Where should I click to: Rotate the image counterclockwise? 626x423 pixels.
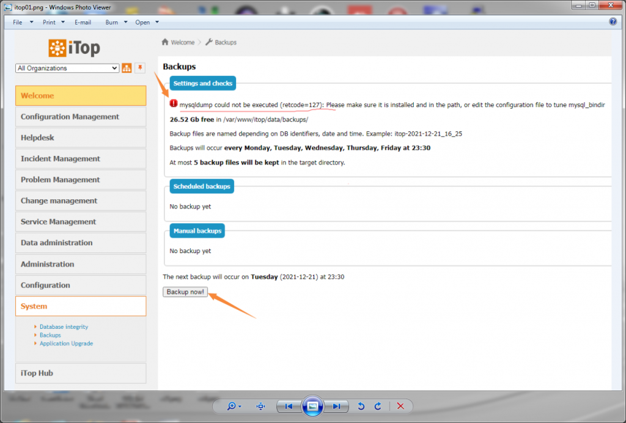[x=361, y=406]
